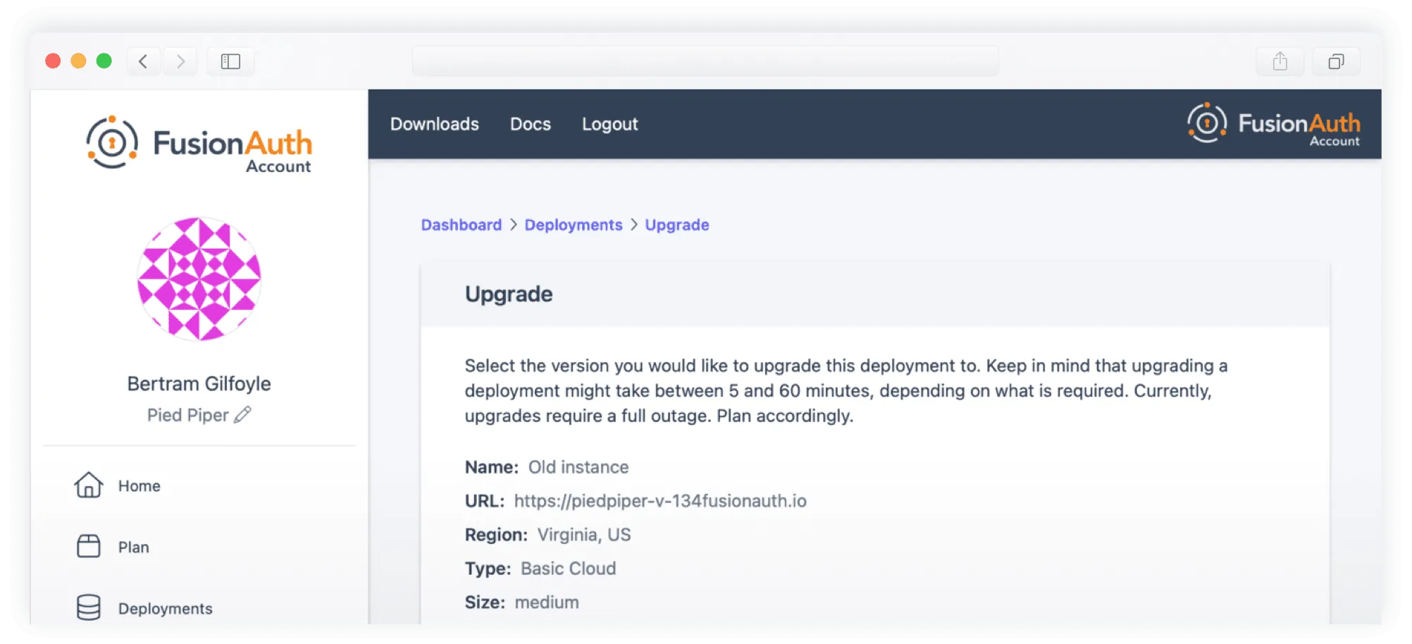This screenshot has width=1412, height=644.
Task: Toggle the browser sidebar icon
Action: point(230,61)
